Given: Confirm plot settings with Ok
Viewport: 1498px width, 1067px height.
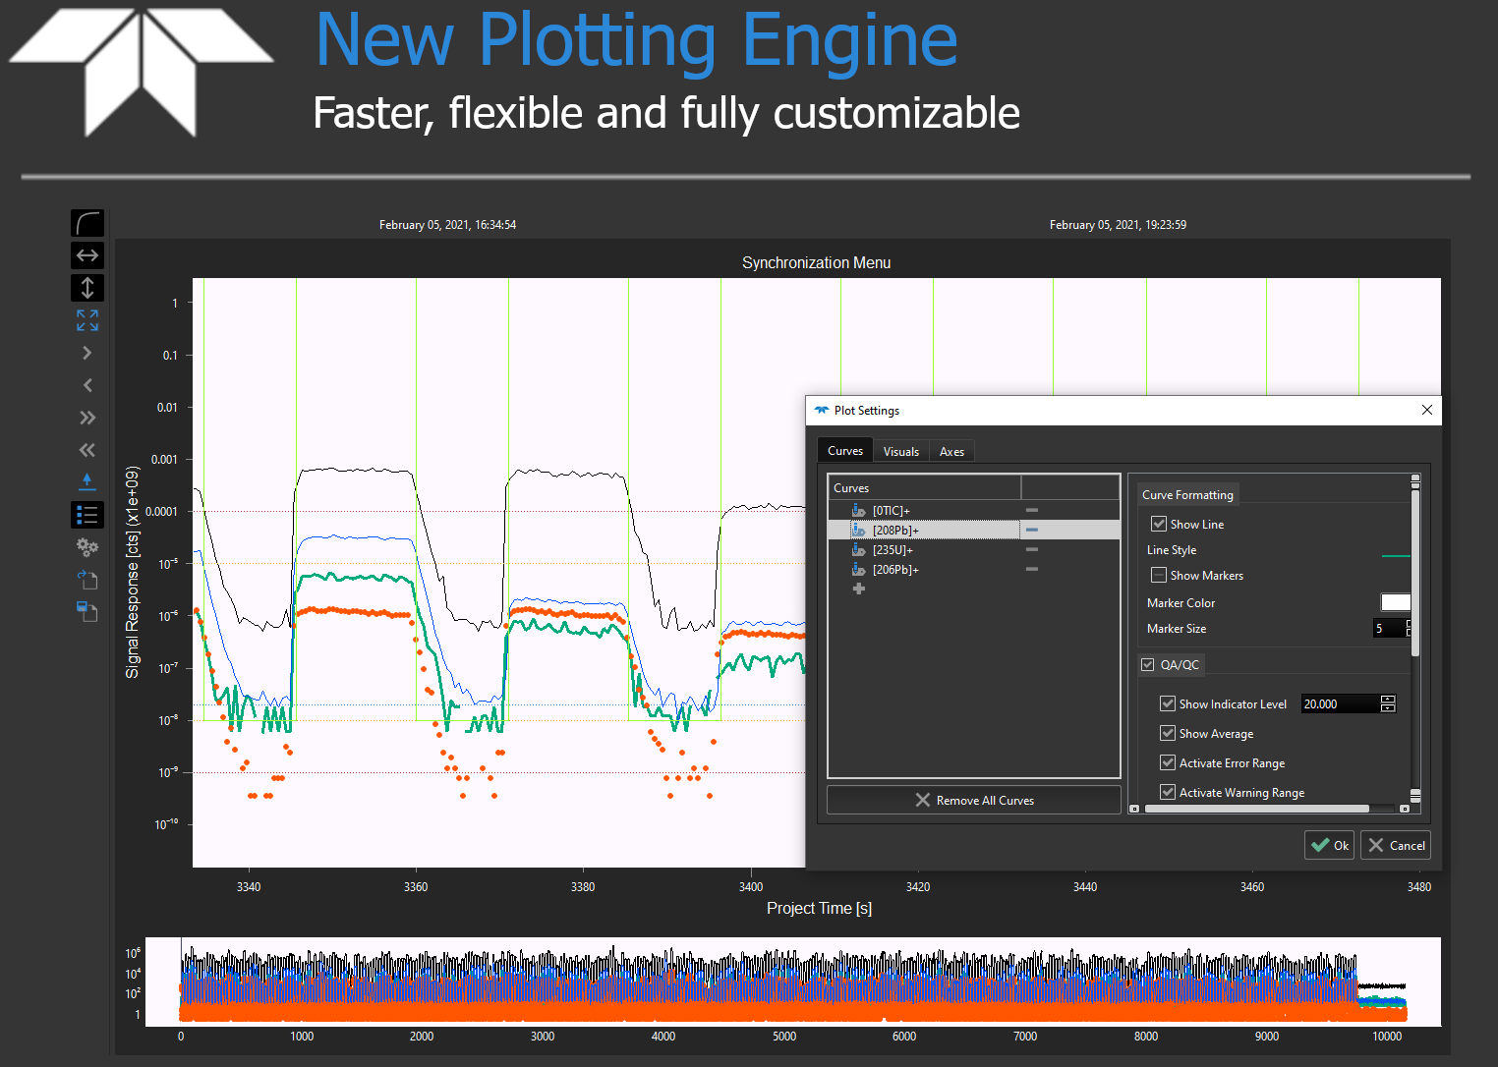Looking at the screenshot, I should [x=1330, y=845].
